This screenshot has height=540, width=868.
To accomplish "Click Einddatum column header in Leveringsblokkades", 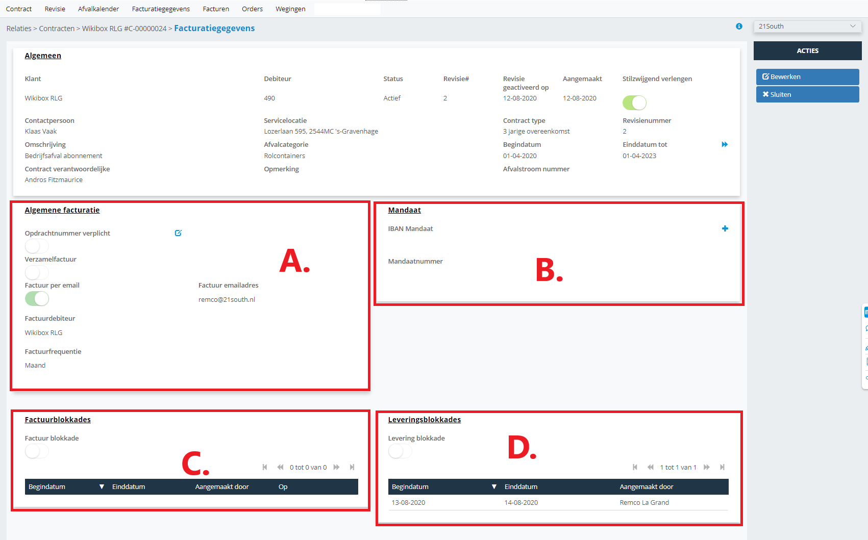I will [521, 487].
